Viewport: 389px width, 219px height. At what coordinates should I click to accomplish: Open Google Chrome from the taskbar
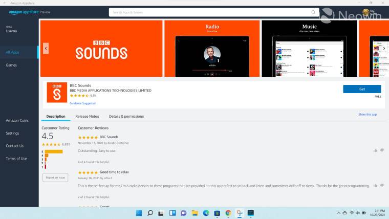click(228, 213)
